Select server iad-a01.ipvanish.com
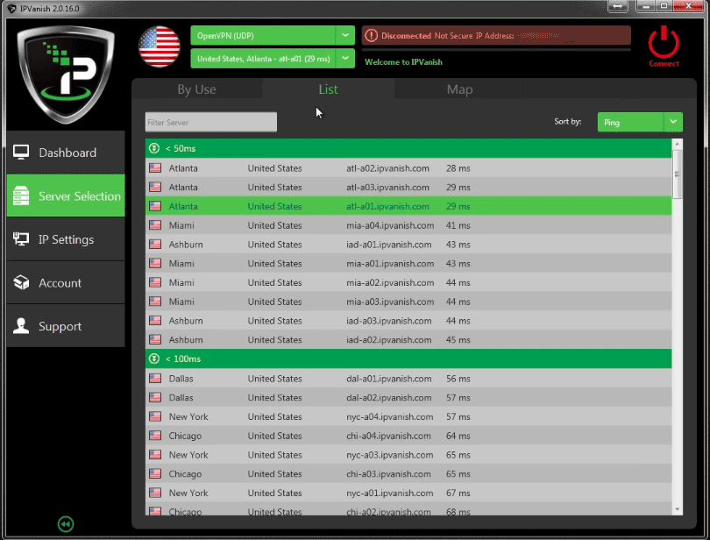710x540 pixels. 408,245
